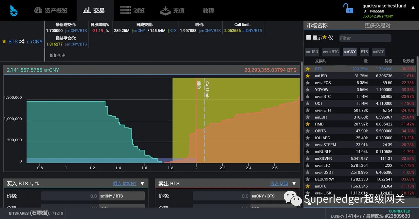Toggle star on BLOCKPAY row
This screenshot has width=419, height=219.
308,179
